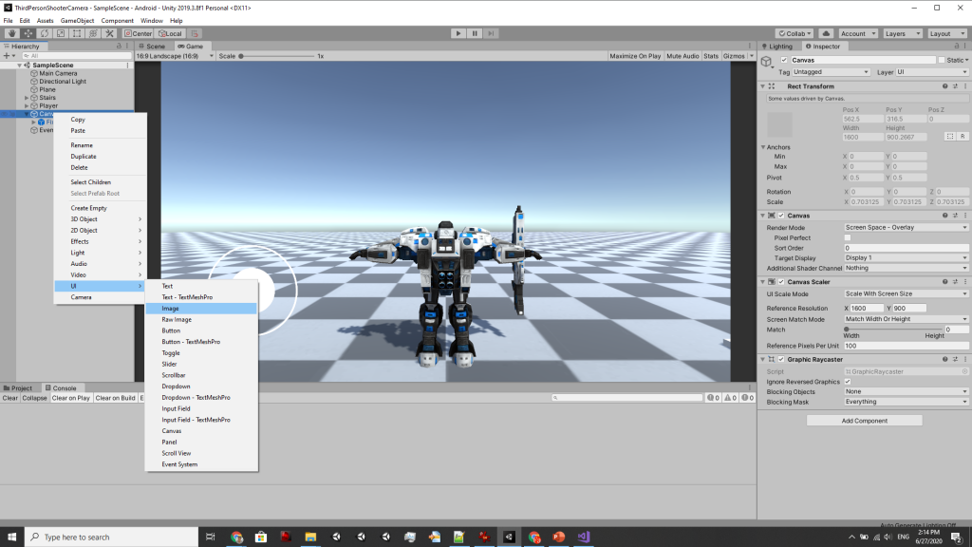This screenshot has height=547, width=972.
Task: Toggle the Stats overlay
Action: tap(711, 56)
